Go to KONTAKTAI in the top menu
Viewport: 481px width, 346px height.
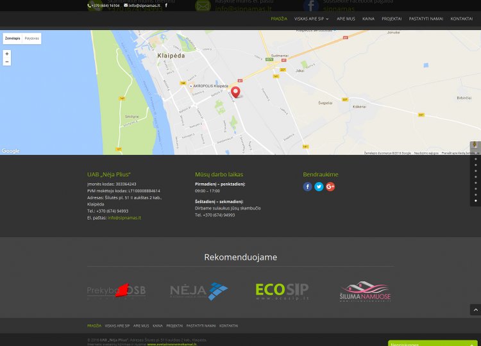[461, 19]
